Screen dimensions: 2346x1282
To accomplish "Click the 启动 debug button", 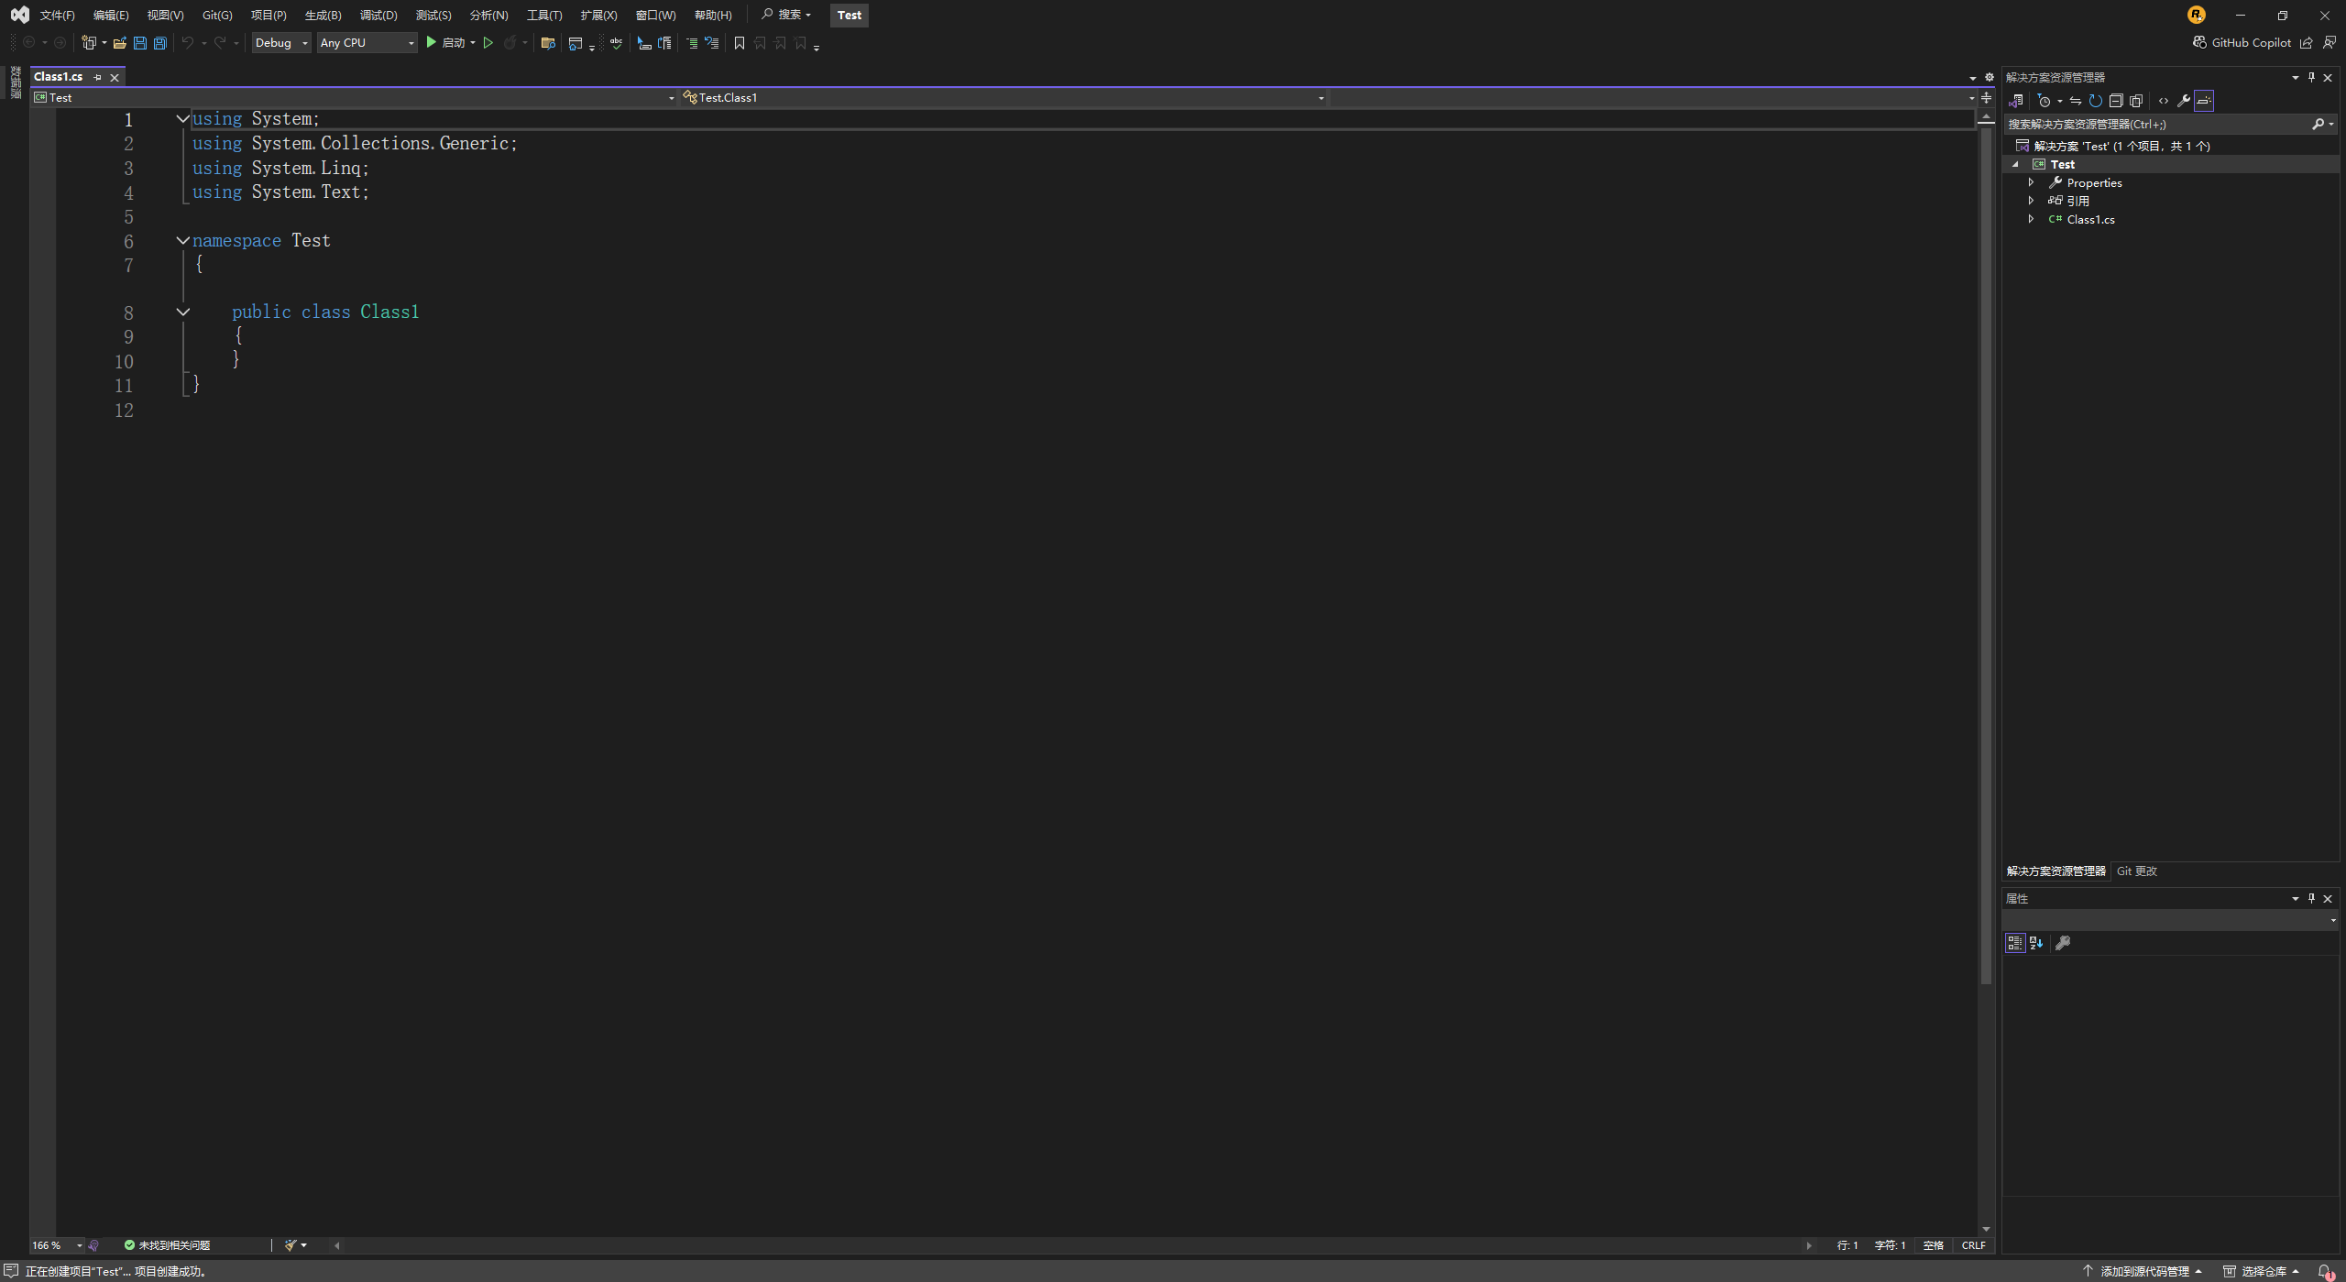I will point(448,42).
